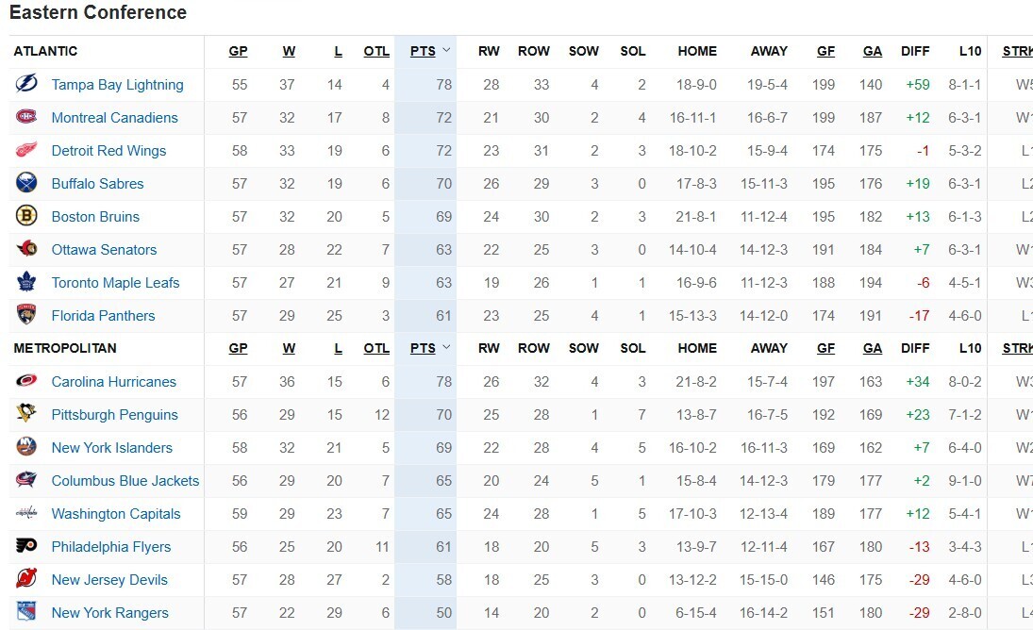Screen dimensions: 1033x630
Task: Click the Boston Bruins logo icon
Action: pos(26,216)
